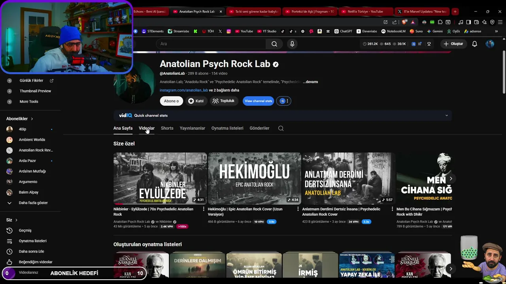Viewport: 506px width, 284px height.
Task: Open a new browser tab
Action: [x=455, y=11]
